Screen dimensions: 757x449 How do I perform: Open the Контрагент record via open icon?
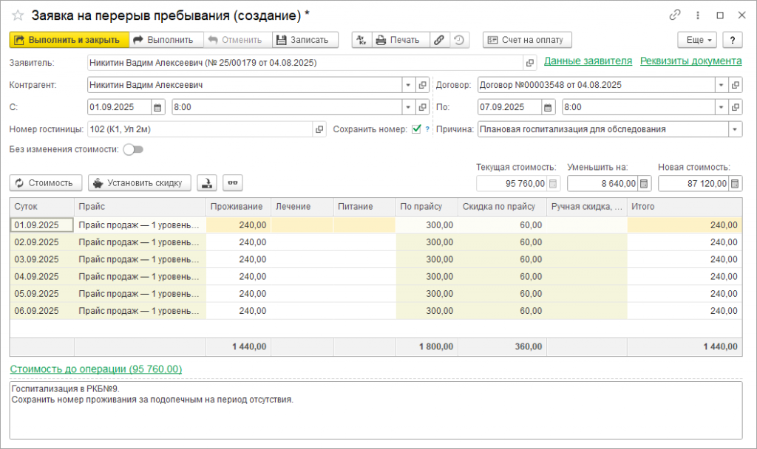pos(422,85)
